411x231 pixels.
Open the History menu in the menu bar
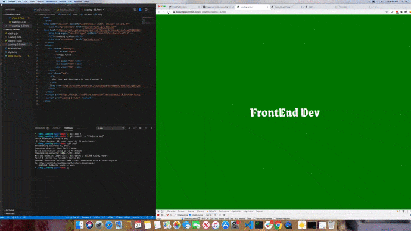click(x=41, y=2)
